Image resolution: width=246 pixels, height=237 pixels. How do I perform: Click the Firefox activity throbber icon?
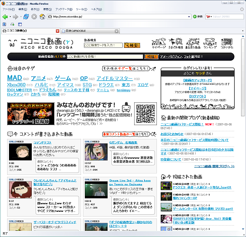pyautogui.click(x=242, y=9)
